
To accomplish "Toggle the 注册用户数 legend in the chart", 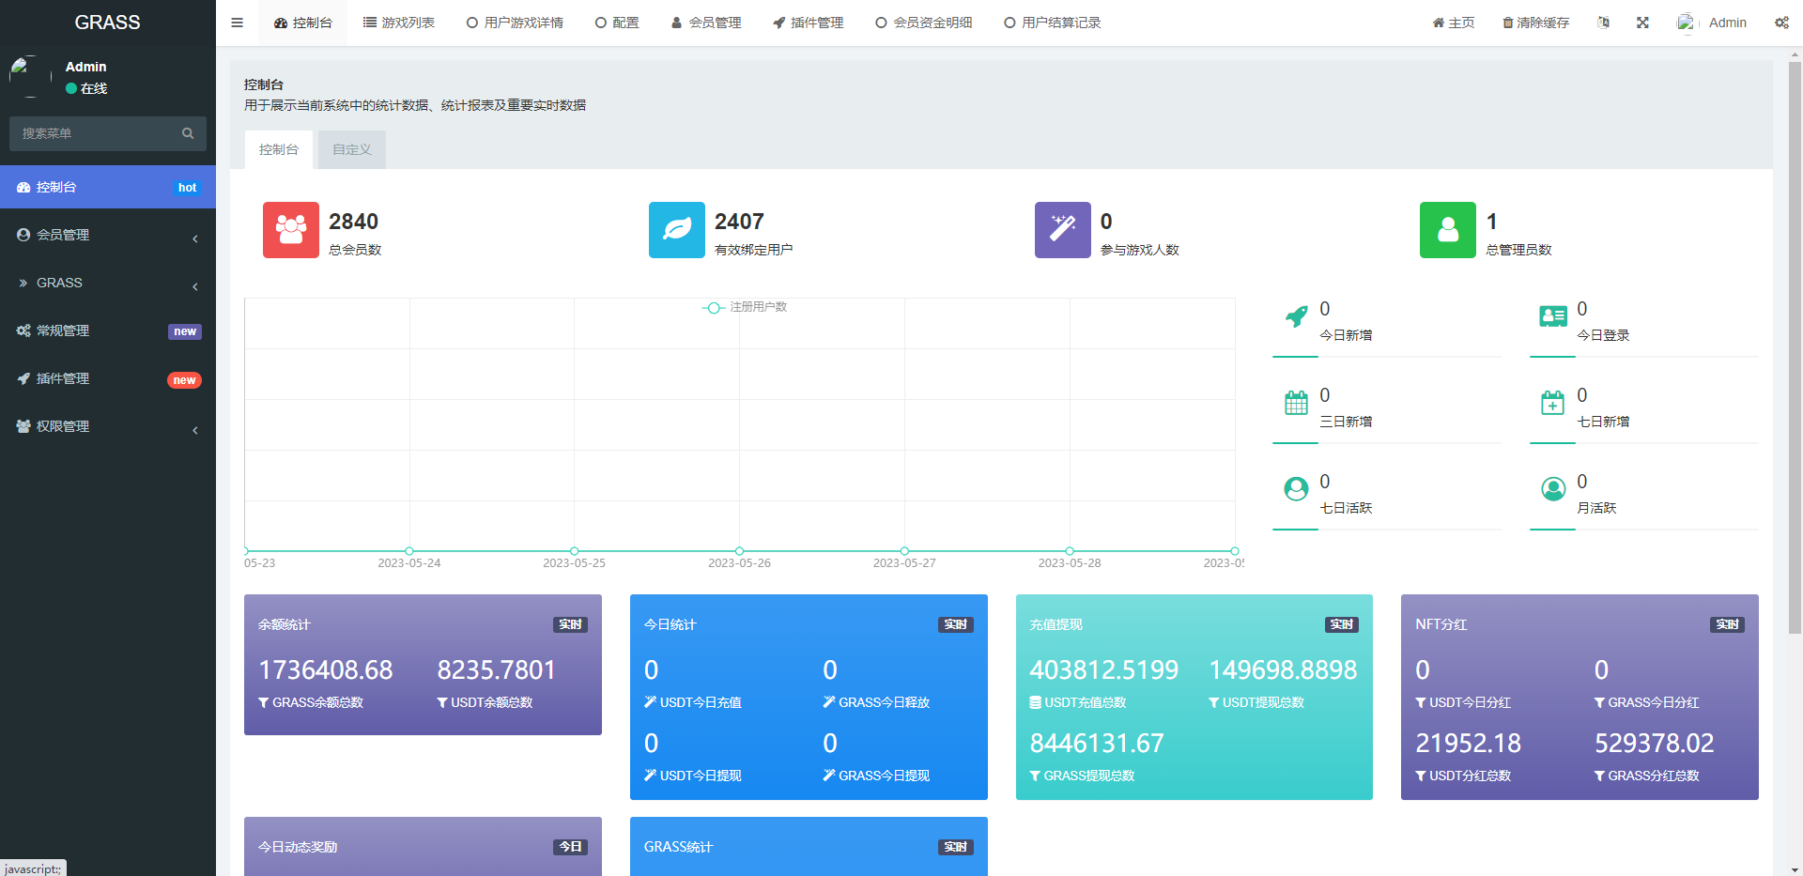I will point(745,307).
